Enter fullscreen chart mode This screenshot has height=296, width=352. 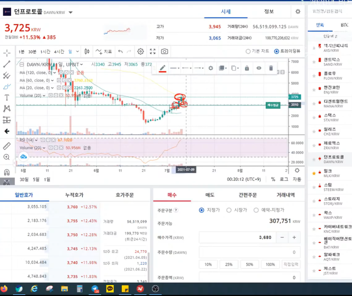(x=153, y=52)
